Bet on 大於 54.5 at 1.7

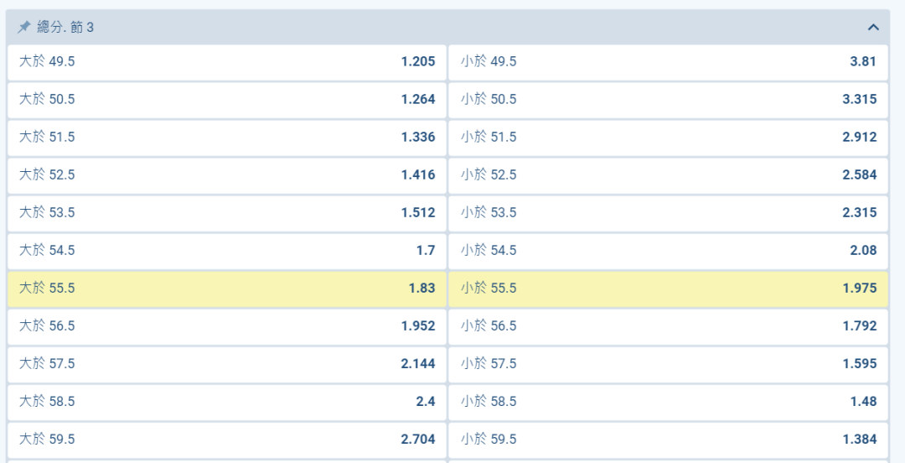(226, 250)
